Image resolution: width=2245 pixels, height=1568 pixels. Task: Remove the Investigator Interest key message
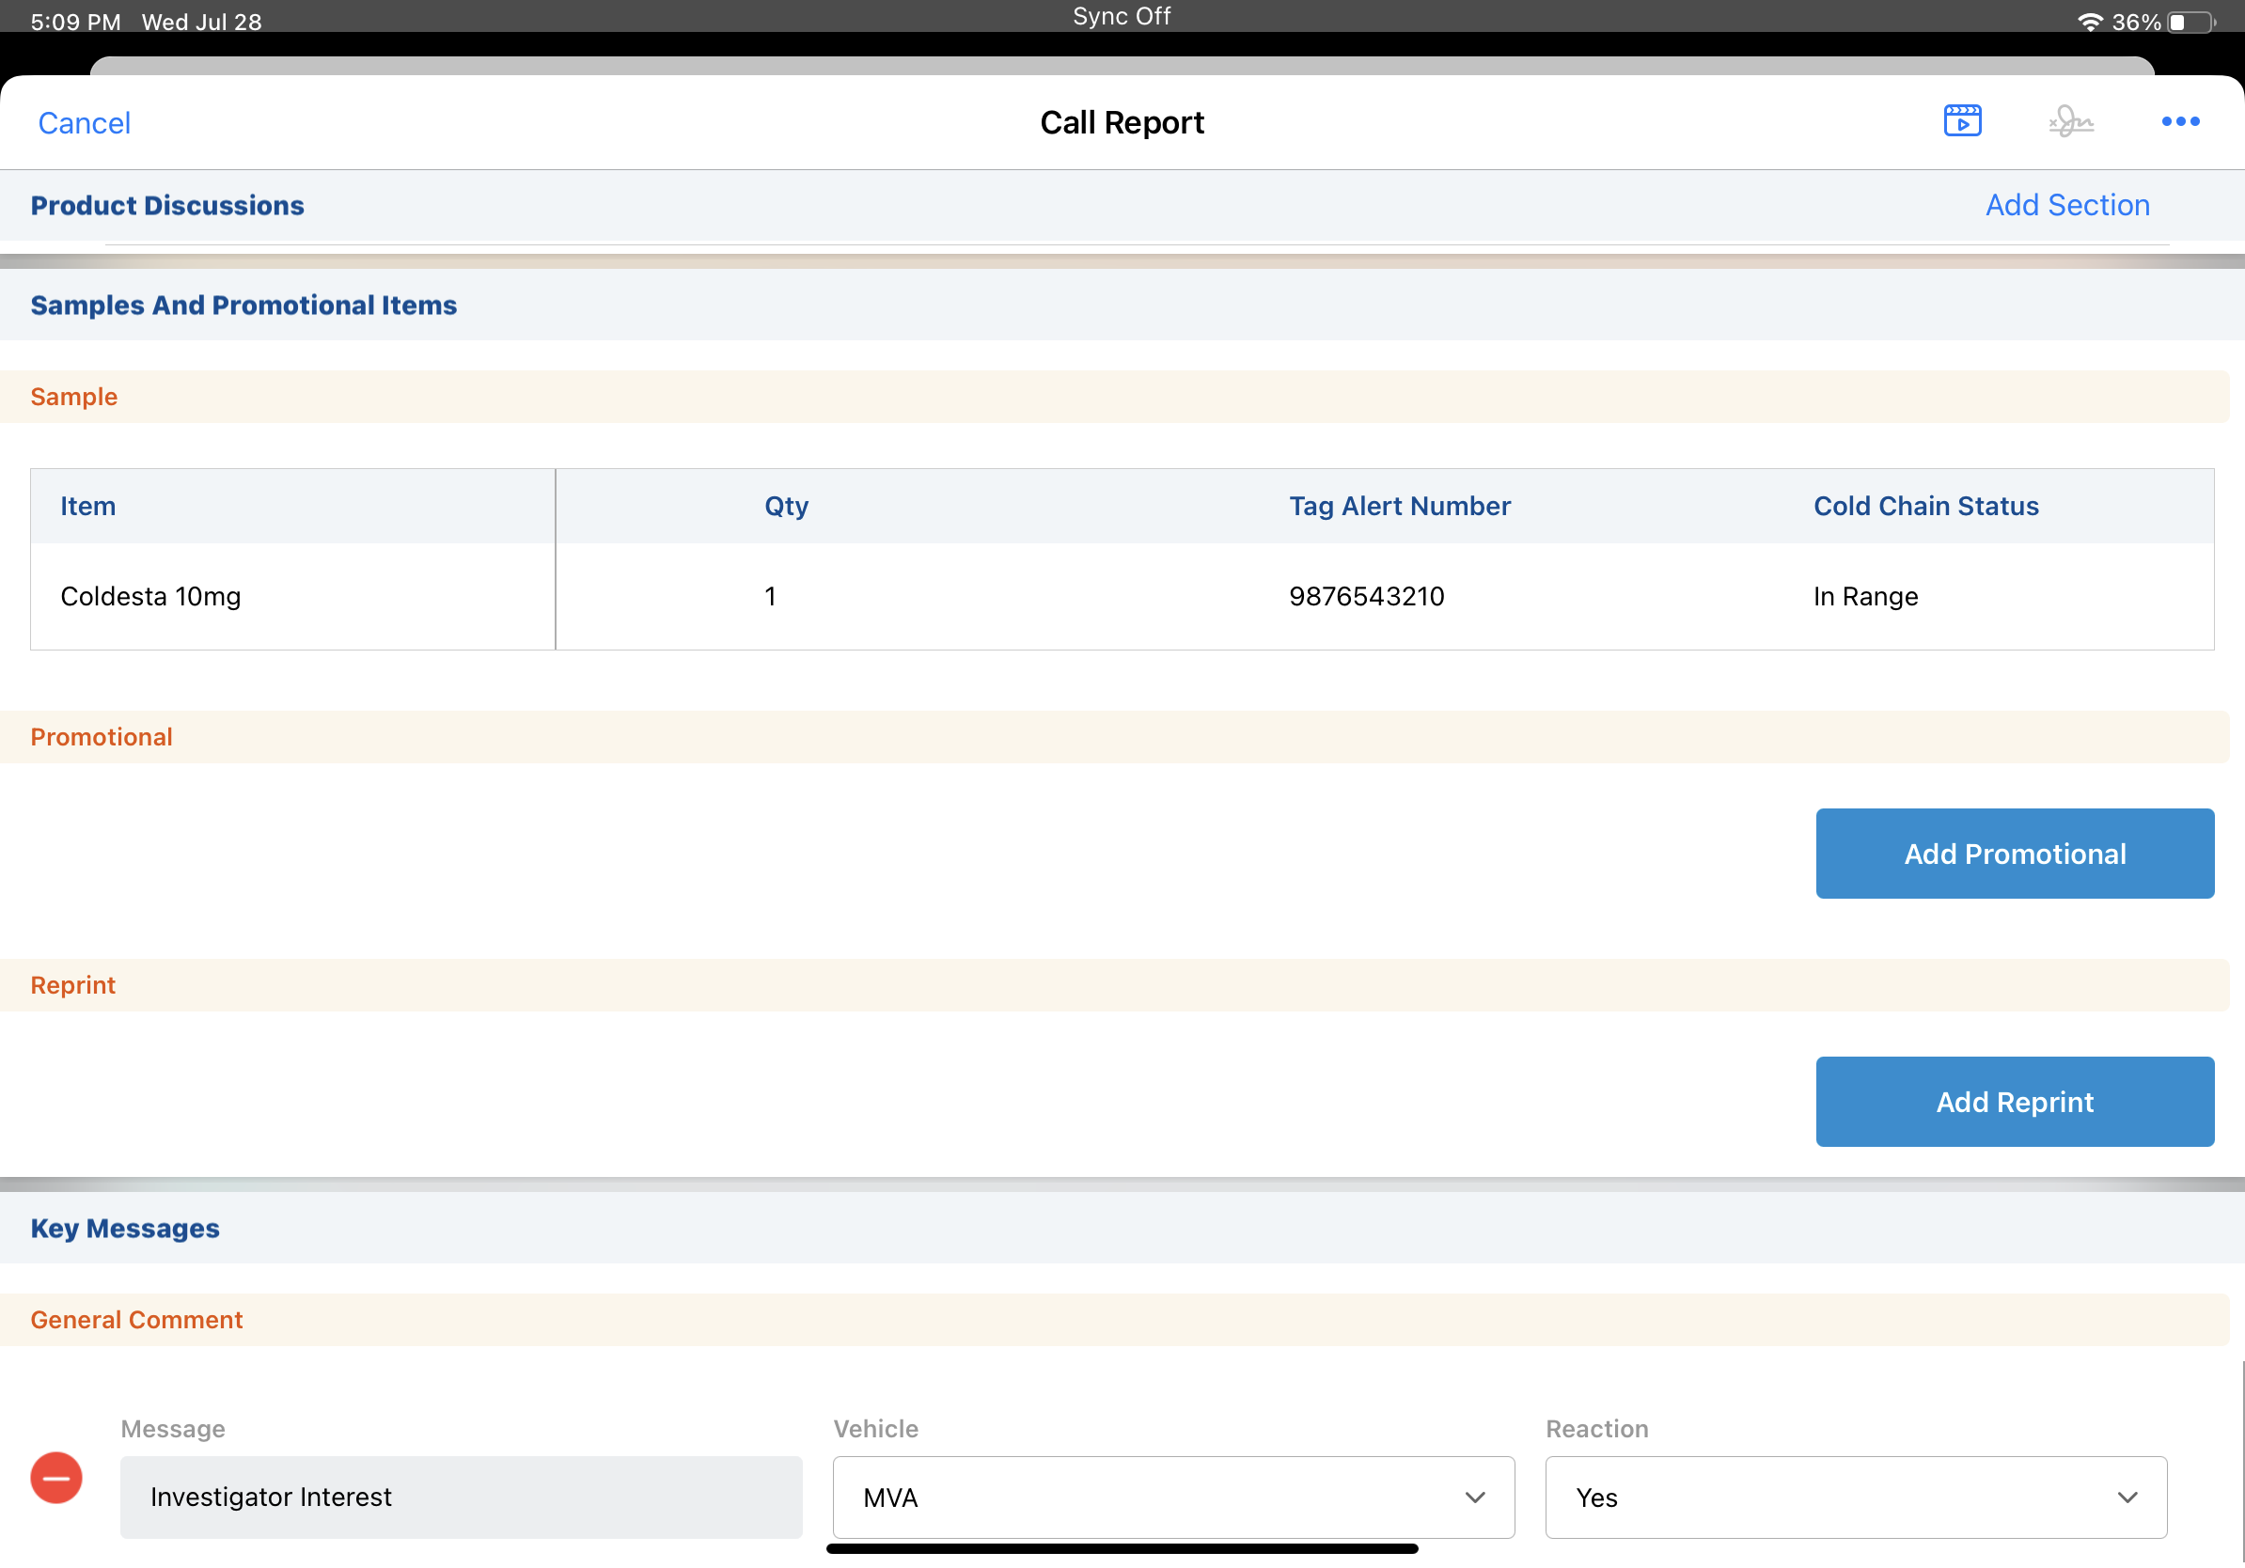pyautogui.click(x=55, y=1477)
